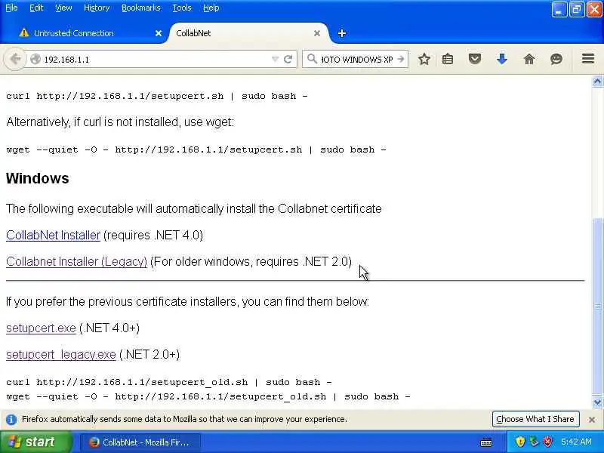Click the site identity globe icon
604x453 pixels.
35,60
